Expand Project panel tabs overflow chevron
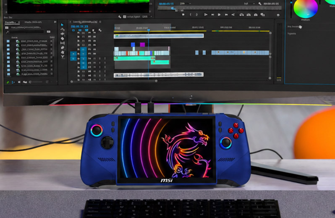The width and height of the screenshot is (335, 218). point(55,22)
